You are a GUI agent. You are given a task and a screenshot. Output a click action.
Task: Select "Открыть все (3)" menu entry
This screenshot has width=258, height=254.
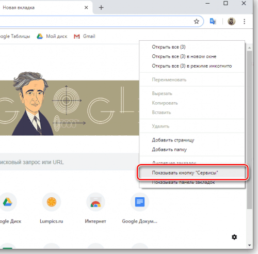(192, 47)
